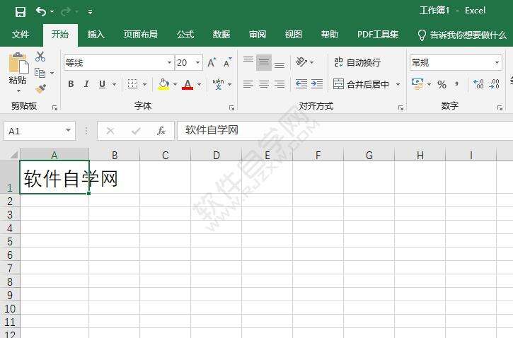Toggle Center horizontal alignment icon
This screenshot has height=338, width=513.
264,84
